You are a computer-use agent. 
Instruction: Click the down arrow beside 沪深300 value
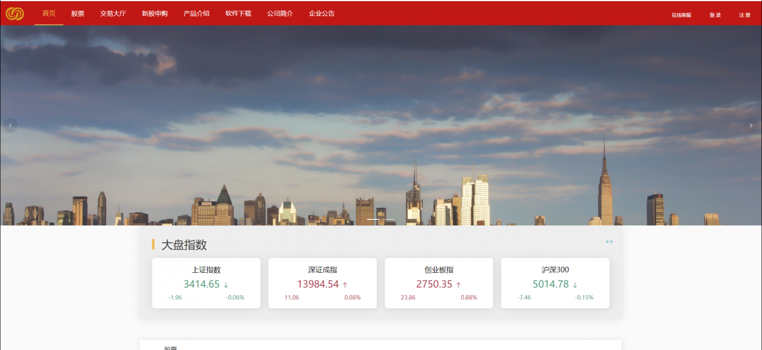pyautogui.click(x=574, y=285)
